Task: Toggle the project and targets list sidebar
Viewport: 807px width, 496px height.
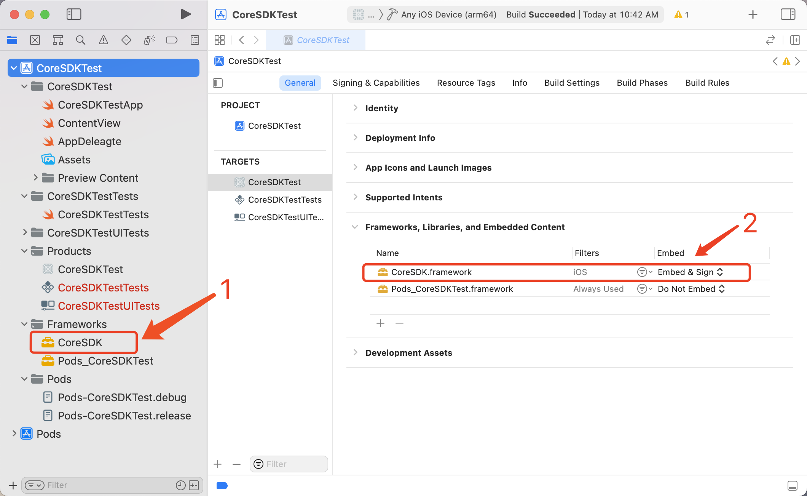Action: click(218, 83)
